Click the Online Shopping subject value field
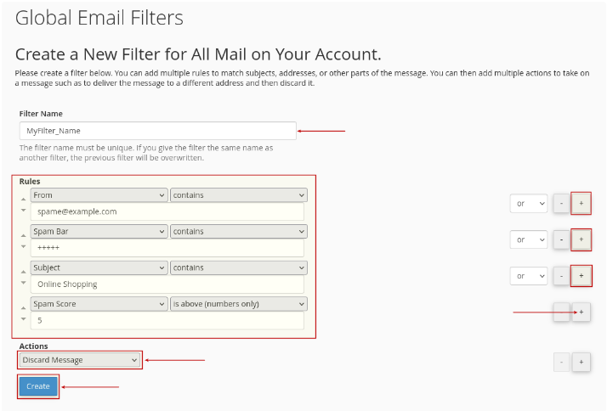This screenshot has height=411, width=607. click(167, 284)
